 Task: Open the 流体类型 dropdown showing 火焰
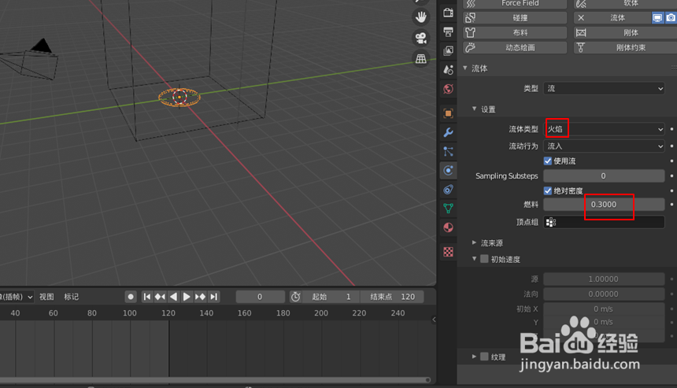pyautogui.click(x=604, y=129)
